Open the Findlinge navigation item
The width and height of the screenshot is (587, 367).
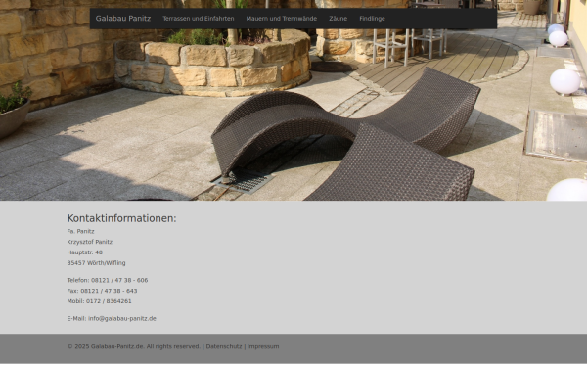tap(372, 19)
